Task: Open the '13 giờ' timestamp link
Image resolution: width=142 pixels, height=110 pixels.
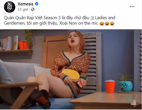Action: (23, 9)
